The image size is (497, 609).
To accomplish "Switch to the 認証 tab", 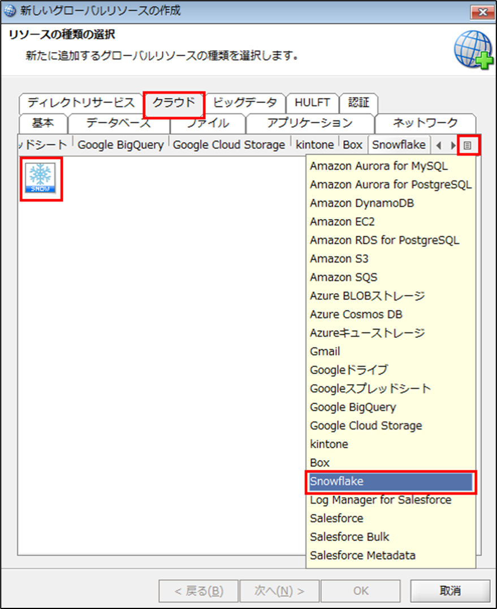I will point(358,103).
